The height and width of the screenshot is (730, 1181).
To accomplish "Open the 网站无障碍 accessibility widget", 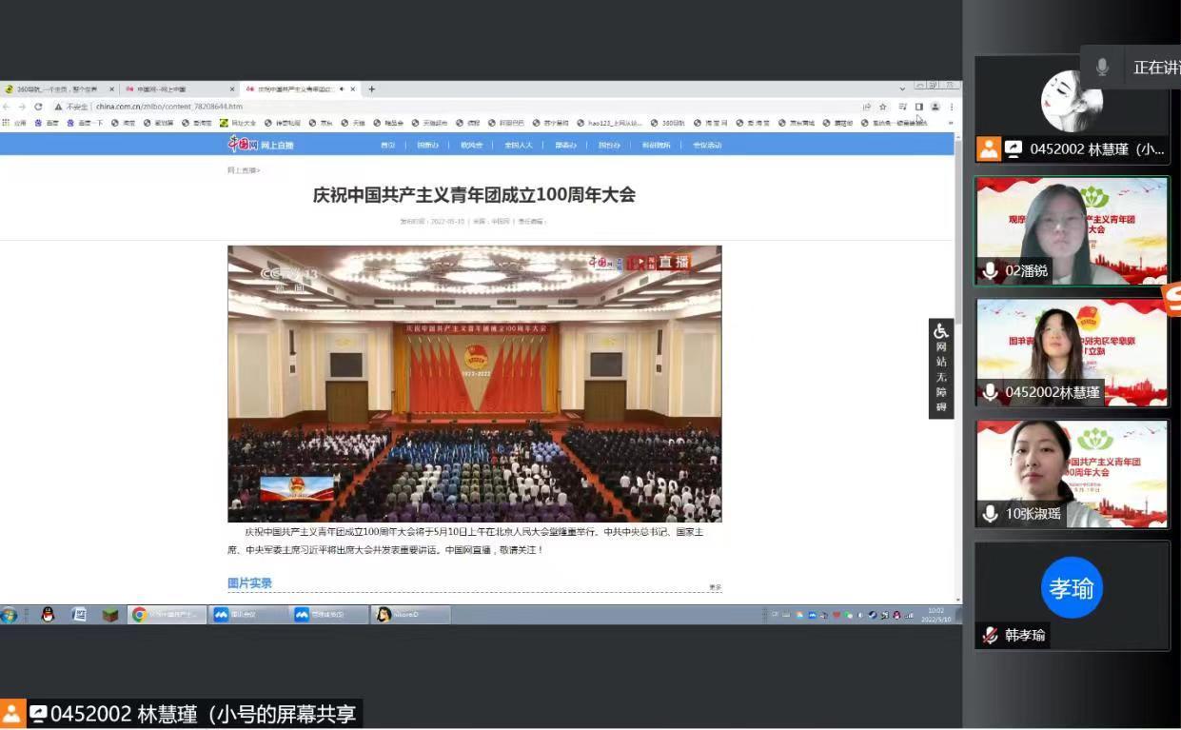I will (x=941, y=368).
